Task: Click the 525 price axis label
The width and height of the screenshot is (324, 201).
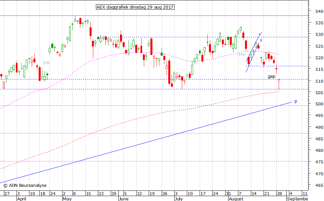Action: click(319, 46)
